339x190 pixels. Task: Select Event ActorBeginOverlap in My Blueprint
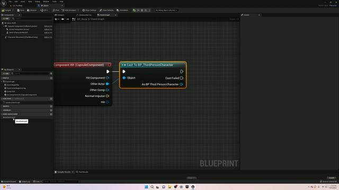[x=16, y=88]
